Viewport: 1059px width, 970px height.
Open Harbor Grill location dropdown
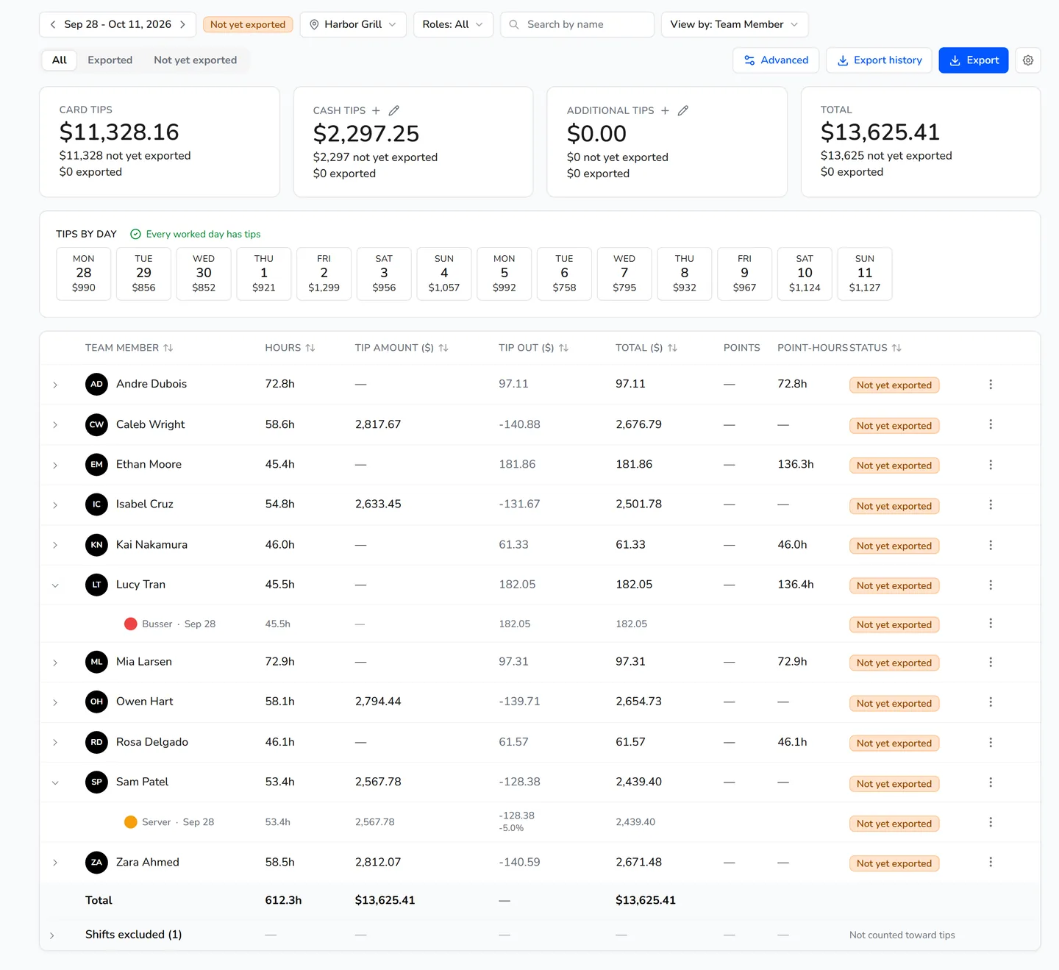(353, 24)
